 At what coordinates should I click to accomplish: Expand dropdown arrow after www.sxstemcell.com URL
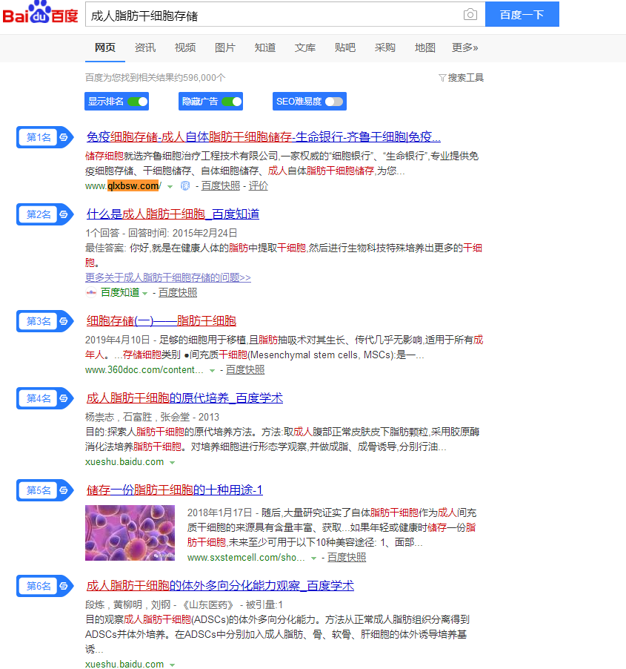tap(313, 558)
